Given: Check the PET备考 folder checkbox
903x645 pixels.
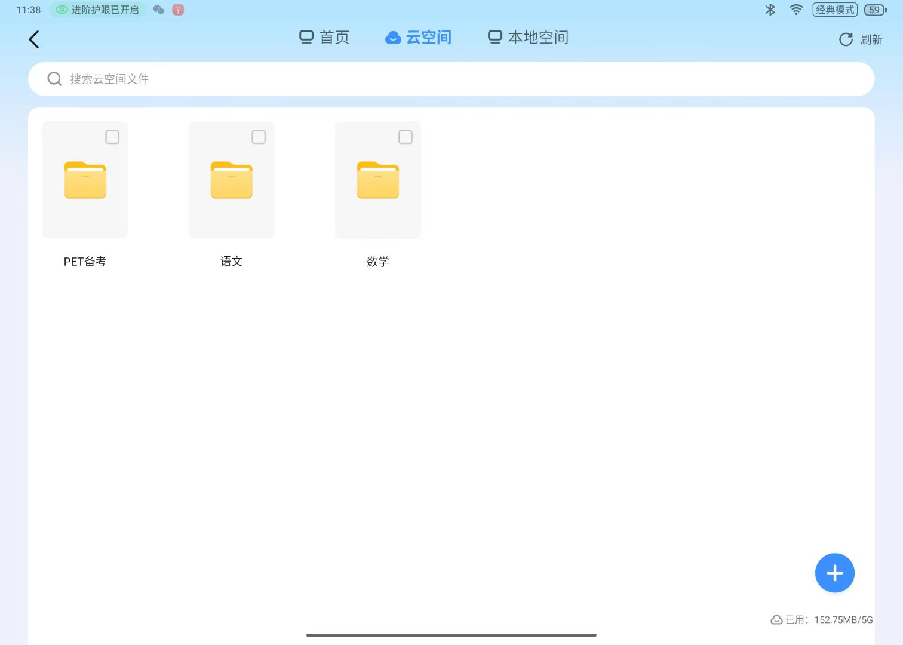Looking at the screenshot, I should (x=112, y=137).
